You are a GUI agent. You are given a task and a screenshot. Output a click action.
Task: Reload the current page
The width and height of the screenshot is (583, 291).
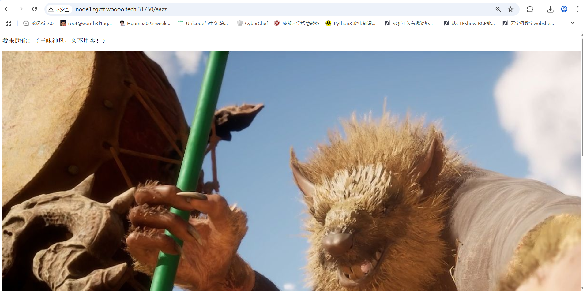34,9
